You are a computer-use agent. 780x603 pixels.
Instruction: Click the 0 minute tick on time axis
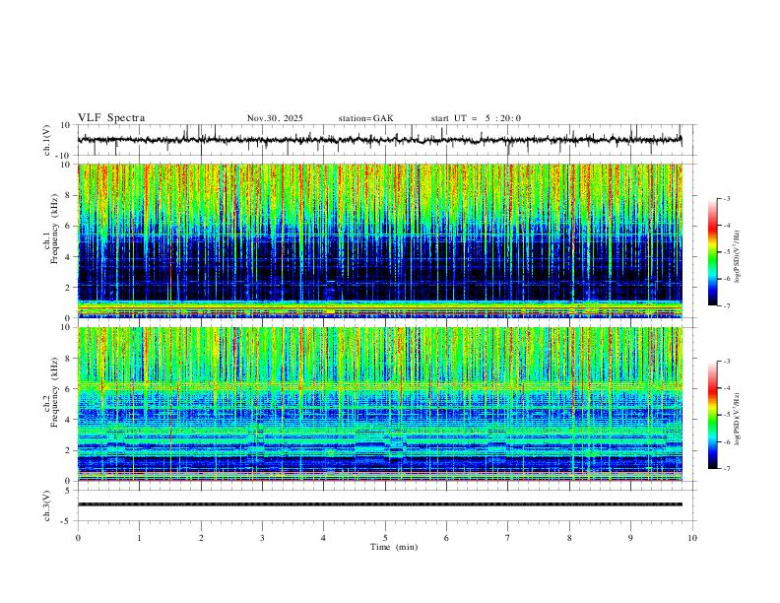pos(78,538)
